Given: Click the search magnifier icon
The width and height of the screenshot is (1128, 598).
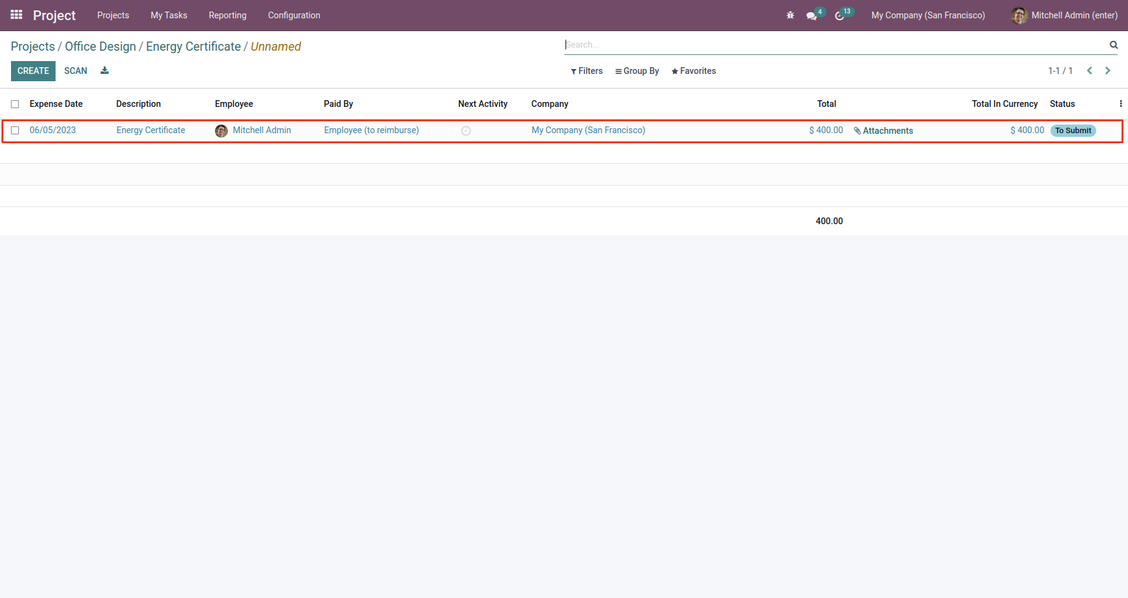Looking at the screenshot, I should 1113,45.
